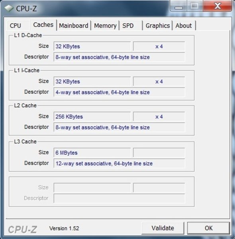Close the CPU-Z window
Screen dimensions: 235x239
(217, 6)
